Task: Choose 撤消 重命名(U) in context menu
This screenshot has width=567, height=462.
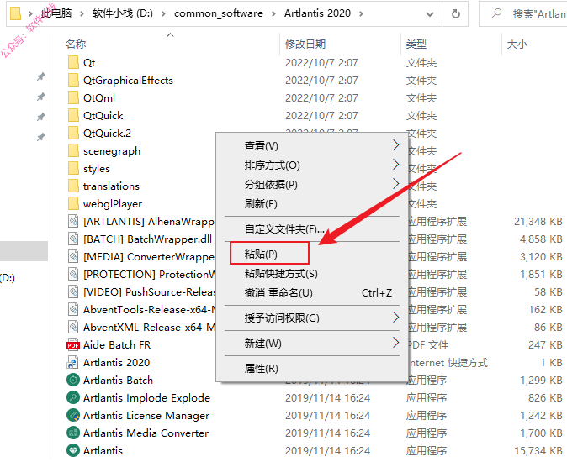Action: click(312, 292)
